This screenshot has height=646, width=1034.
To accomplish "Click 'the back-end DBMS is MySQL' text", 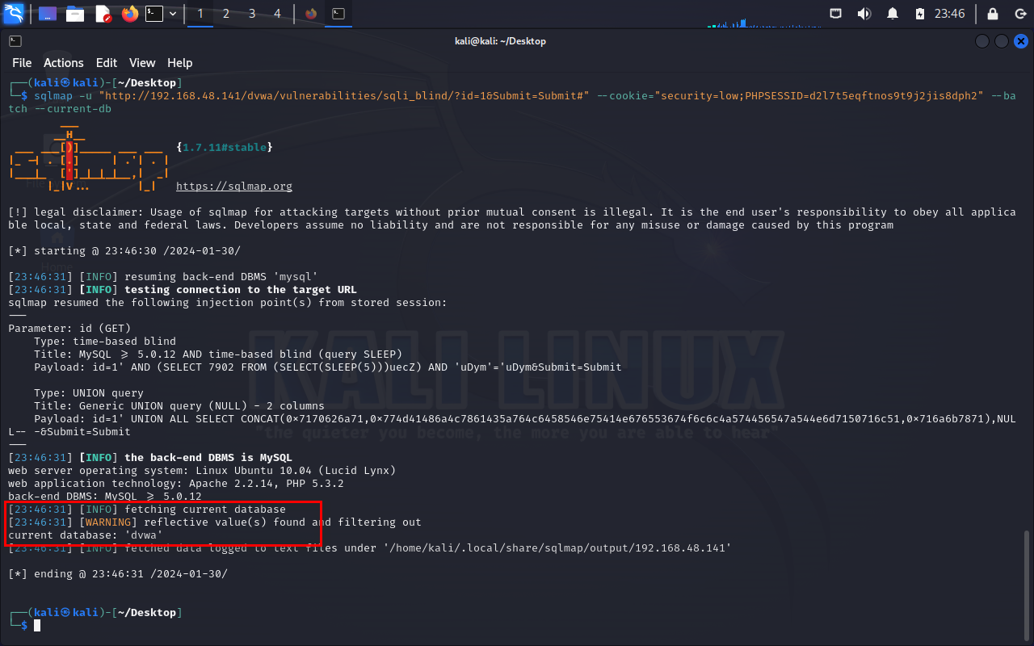I will point(208,458).
